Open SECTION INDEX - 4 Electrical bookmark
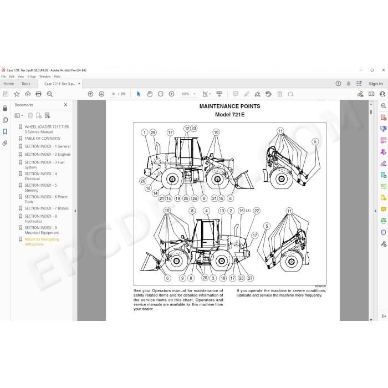Viewport: 388px width, 388px height. 40,176
